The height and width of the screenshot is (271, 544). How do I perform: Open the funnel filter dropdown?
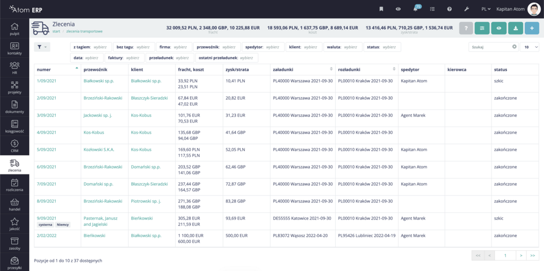(42, 47)
